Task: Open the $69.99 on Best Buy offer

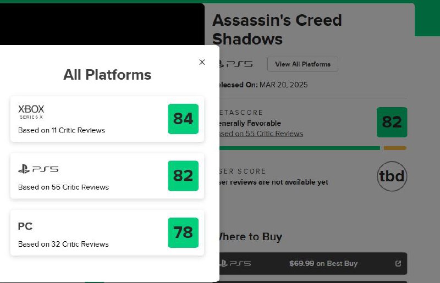Action: click(323, 264)
